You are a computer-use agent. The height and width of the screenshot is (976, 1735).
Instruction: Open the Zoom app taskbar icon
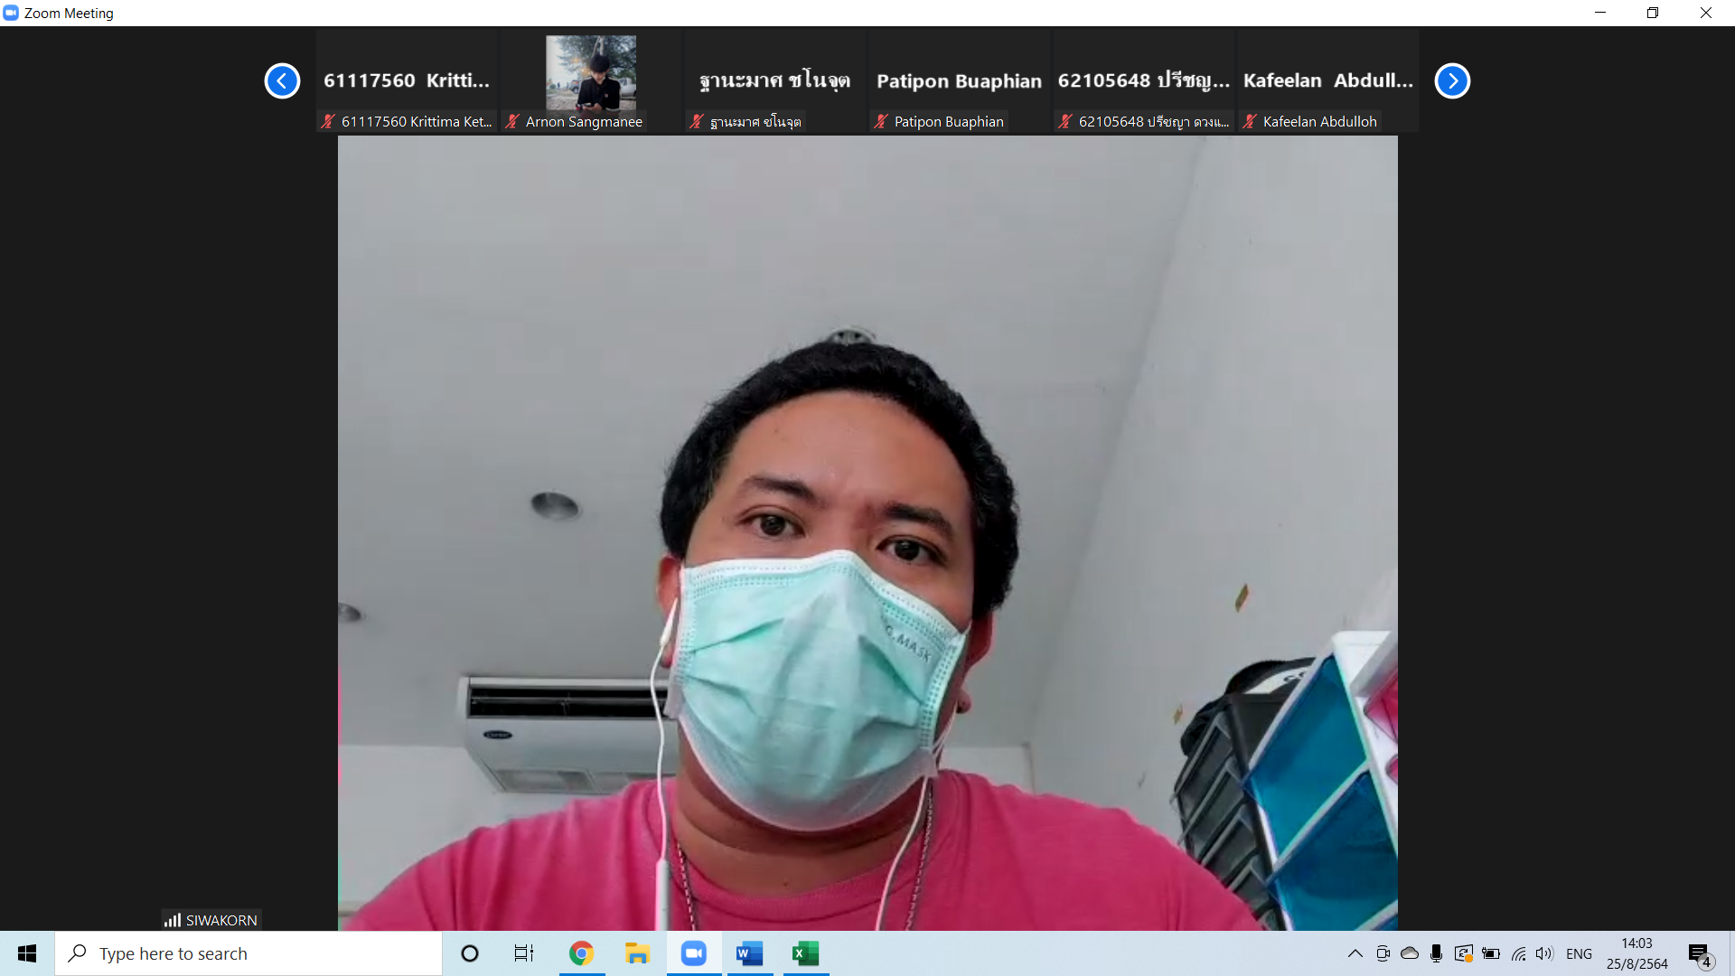[x=694, y=953]
